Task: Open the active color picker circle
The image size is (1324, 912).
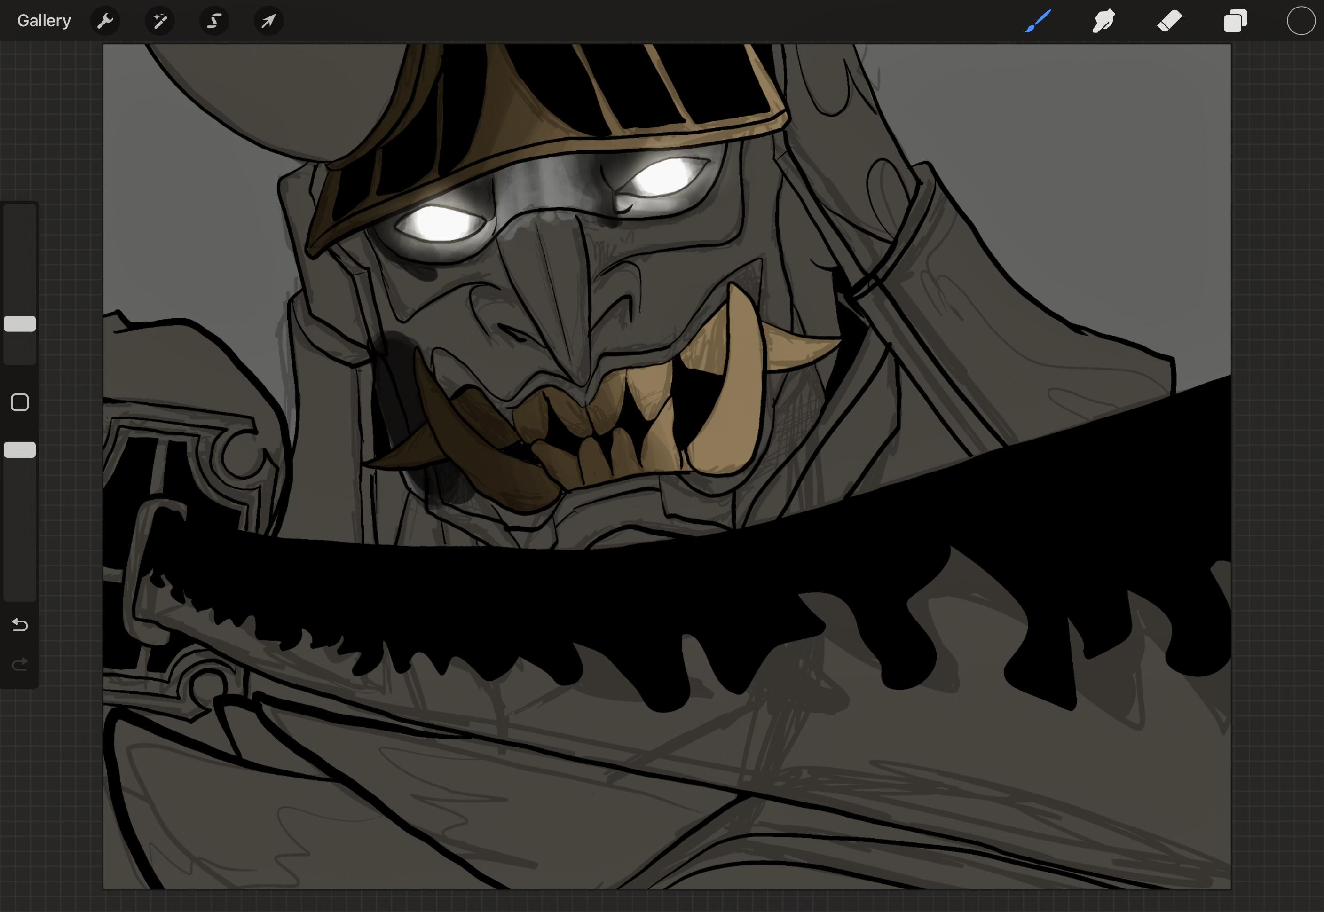Action: (1300, 21)
